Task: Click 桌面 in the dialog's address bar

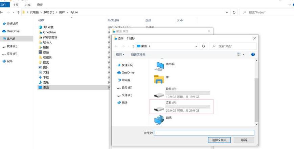Action: (144, 46)
